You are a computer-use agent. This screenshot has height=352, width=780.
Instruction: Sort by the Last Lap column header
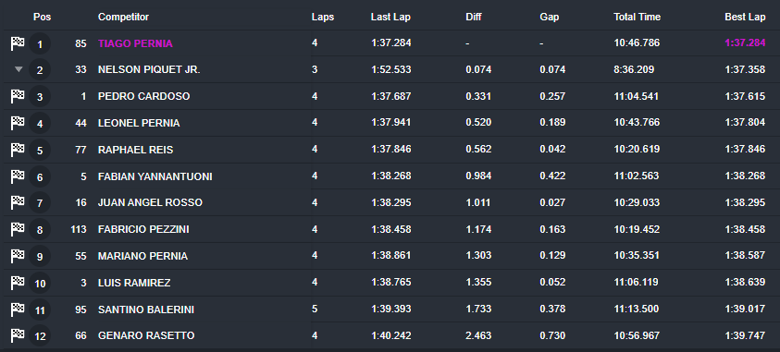pyautogui.click(x=390, y=17)
